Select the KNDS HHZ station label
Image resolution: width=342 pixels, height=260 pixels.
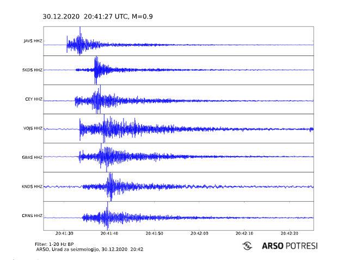pyautogui.click(x=33, y=187)
